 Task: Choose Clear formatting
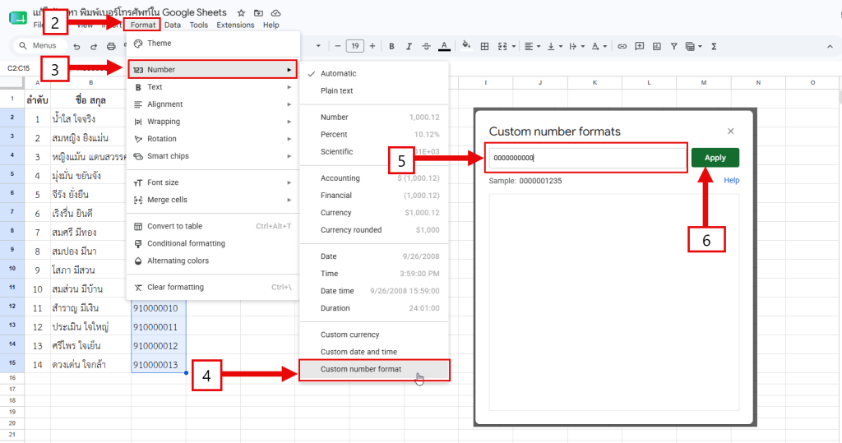coord(213,288)
